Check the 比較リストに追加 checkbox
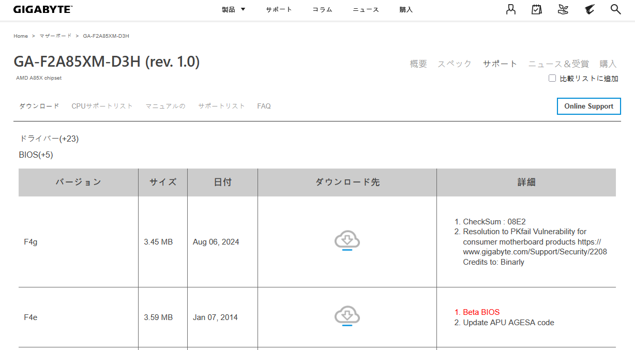 (x=552, y=79)
